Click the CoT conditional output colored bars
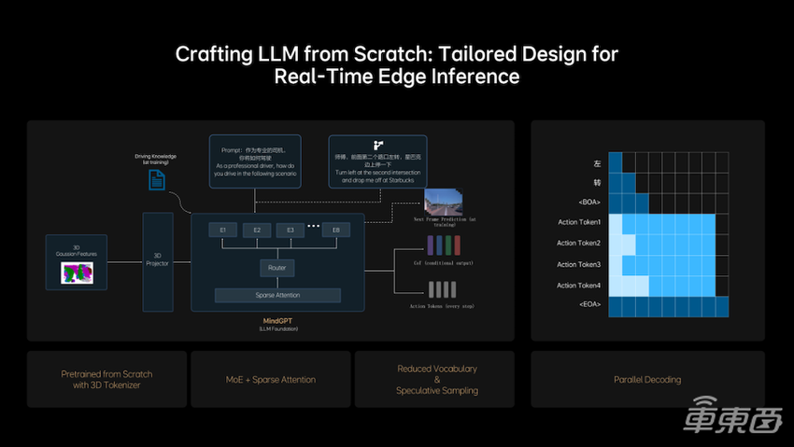 click(443, 246)
